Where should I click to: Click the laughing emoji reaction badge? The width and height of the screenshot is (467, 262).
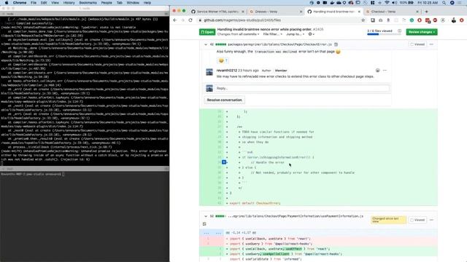[223, 60]
